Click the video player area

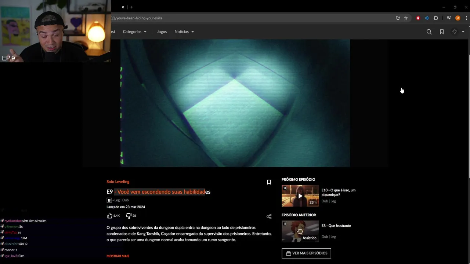point(235,103)
